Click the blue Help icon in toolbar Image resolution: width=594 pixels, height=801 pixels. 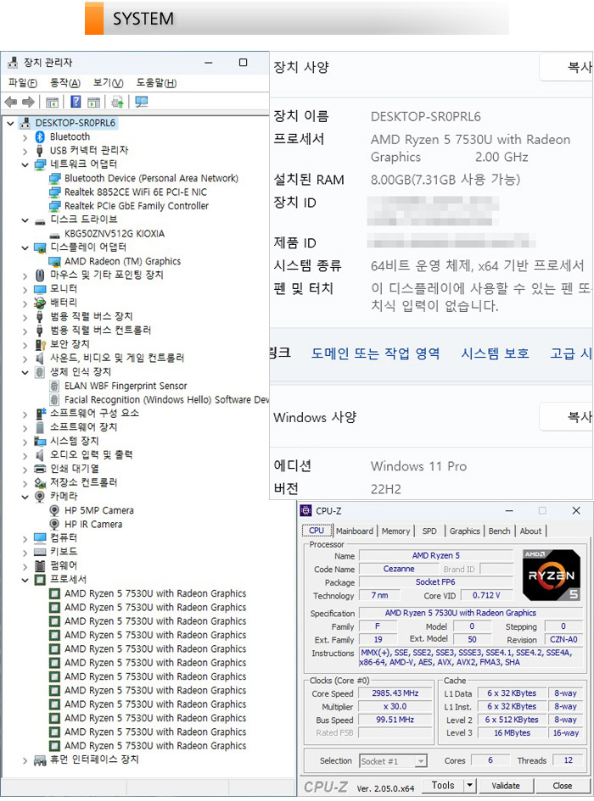76,102
